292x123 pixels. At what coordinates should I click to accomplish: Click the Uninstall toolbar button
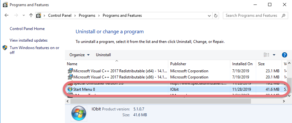click(103, 55)
